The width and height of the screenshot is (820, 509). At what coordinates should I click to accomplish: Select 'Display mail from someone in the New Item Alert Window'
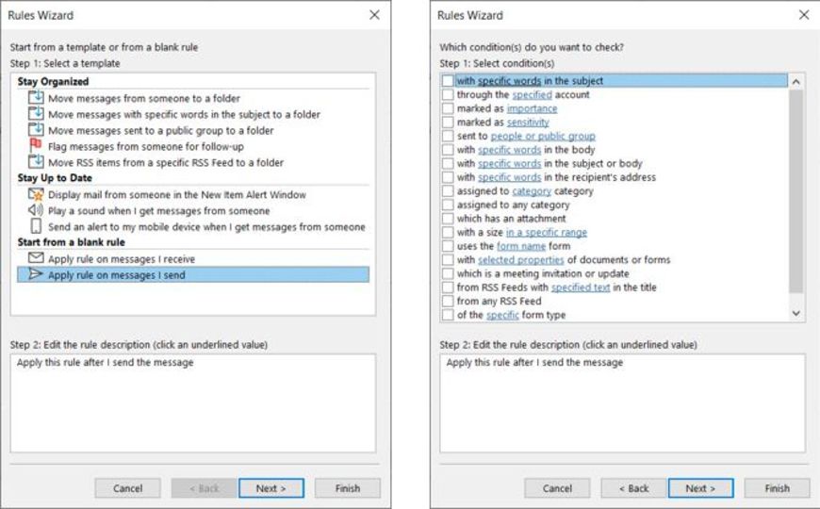point(177,194)
